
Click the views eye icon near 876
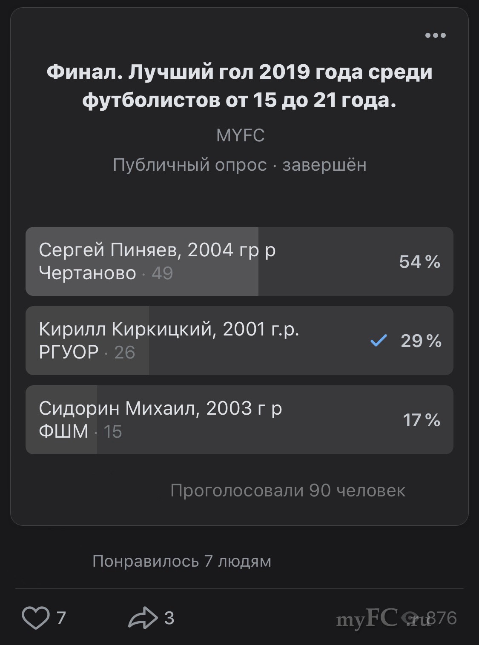tap(412, 617)
